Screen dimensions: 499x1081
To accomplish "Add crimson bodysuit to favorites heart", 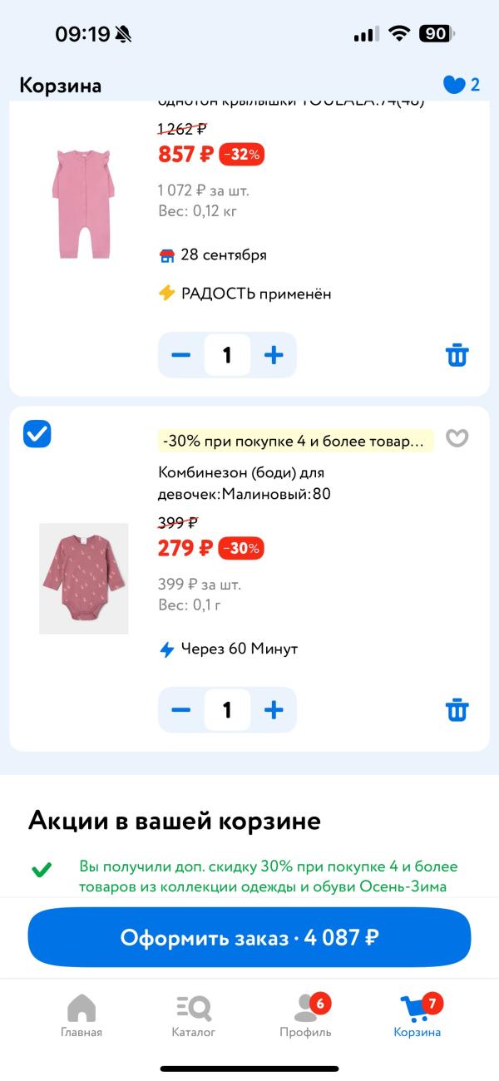I will coord(457,438).
